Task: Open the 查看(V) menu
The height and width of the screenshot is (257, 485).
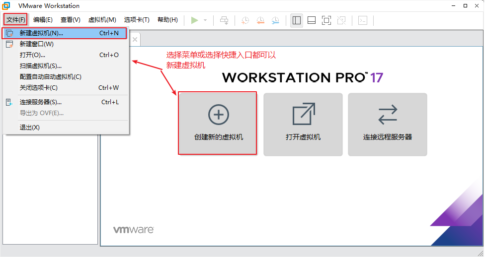Action: click(x=70, y=20)
